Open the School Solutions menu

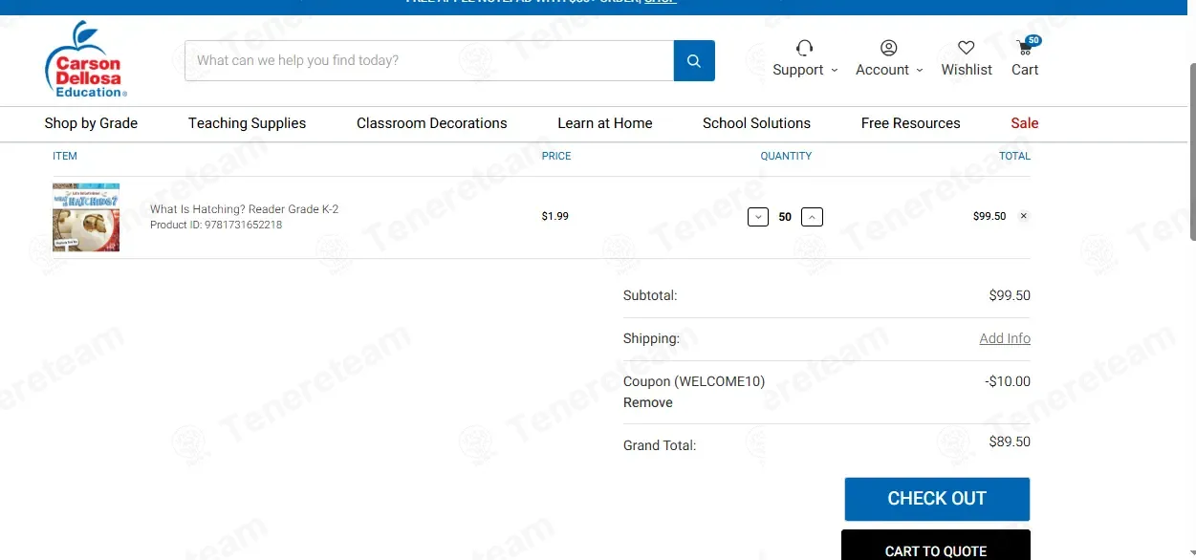(756, 123)
